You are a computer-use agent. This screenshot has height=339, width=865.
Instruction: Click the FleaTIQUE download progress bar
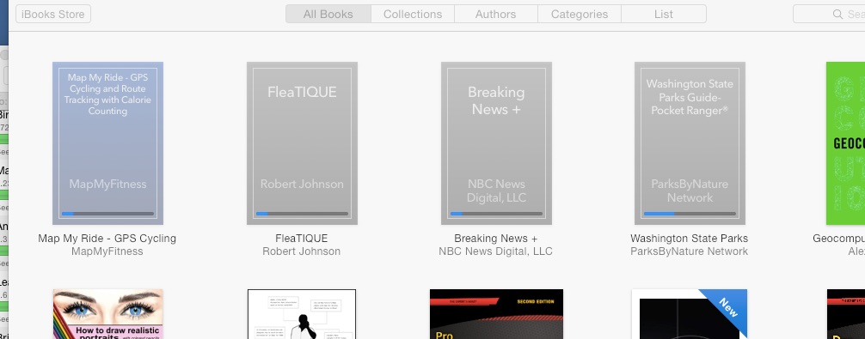[302, 214]
